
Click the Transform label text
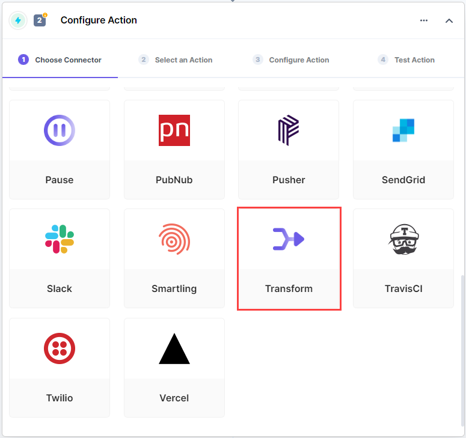click(289, 288)
